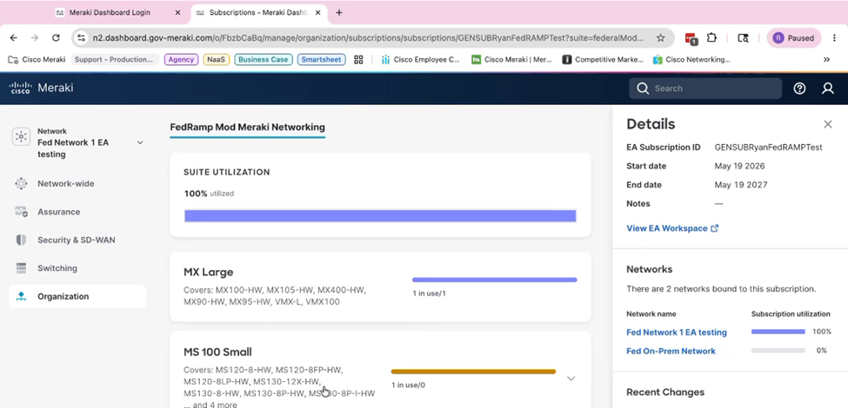
Task: Open the red extension icon with badge
Action: pyautogui.click(x=691, y=38)
